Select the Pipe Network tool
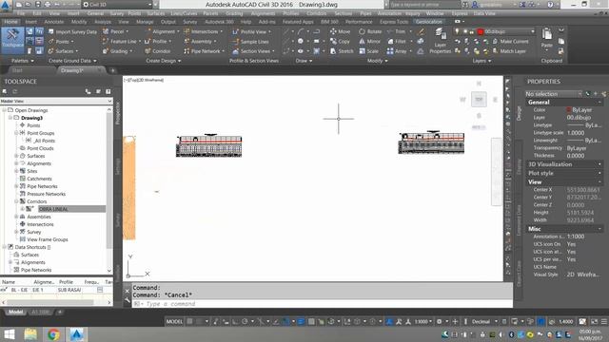Image resolution: width=609 pixels, height=342 pixels. [204, 51]
